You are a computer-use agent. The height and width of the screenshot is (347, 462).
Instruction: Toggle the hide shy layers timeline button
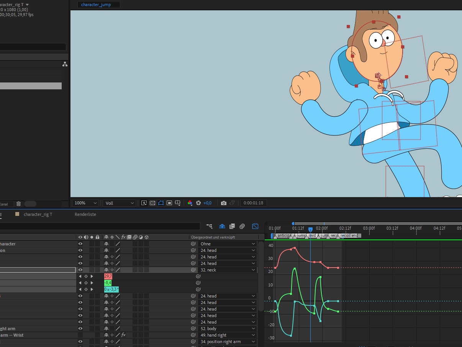tap(222, 226)
